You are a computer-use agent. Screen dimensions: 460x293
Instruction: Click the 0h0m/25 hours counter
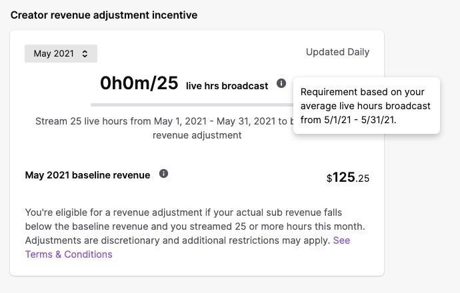pos(139,83)
